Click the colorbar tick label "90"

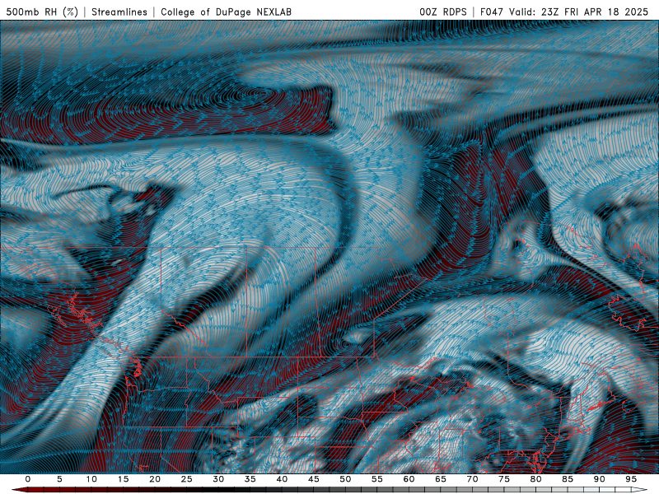pyautogui.click(x=600, y=479)
